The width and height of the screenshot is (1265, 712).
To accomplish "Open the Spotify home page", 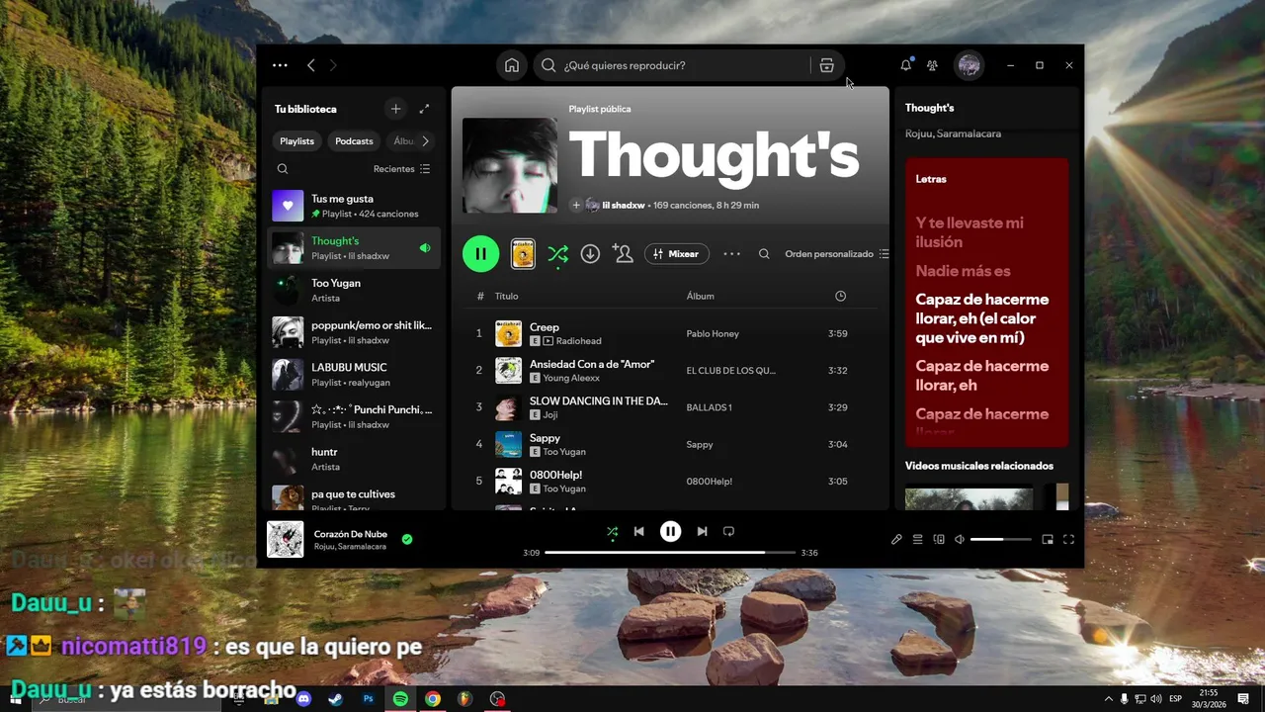I will [512, 65].
